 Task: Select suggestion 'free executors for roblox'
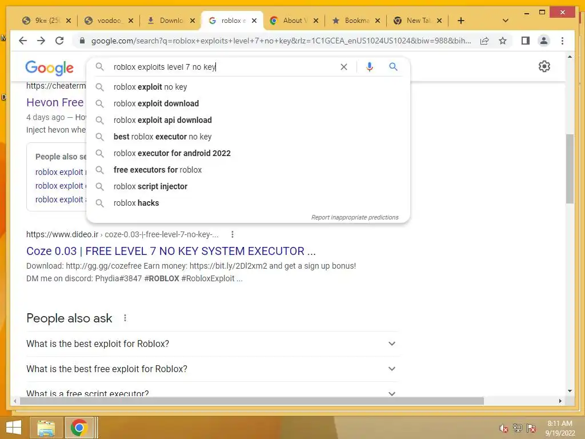pos(248,170)
